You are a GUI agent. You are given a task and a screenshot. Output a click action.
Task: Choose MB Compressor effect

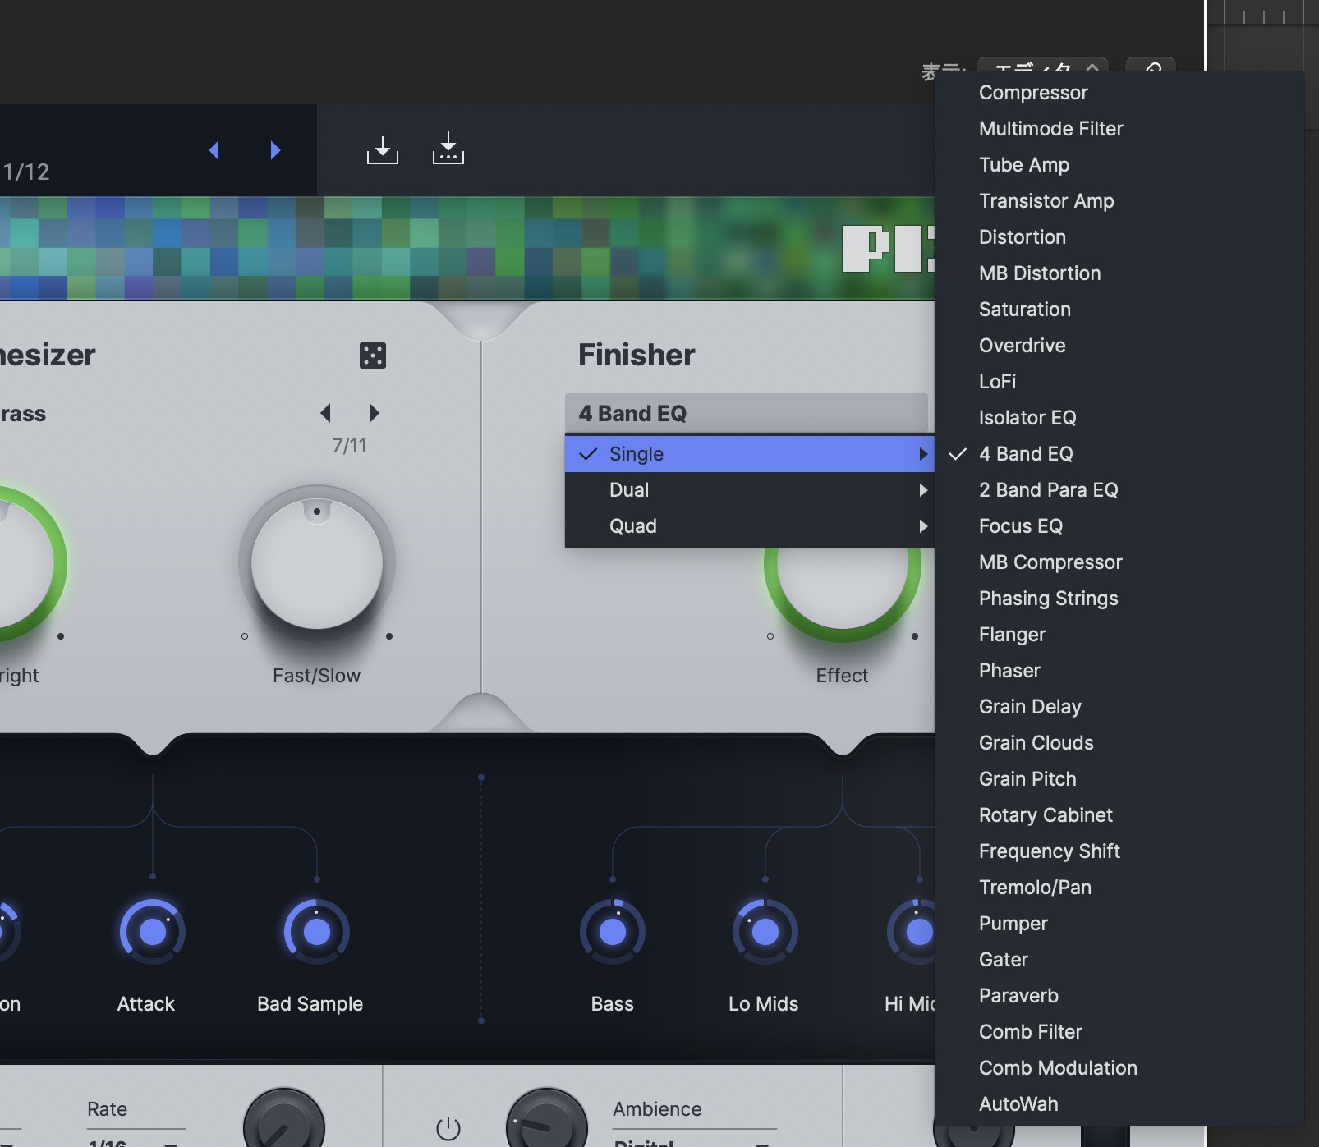[1119, 562]
